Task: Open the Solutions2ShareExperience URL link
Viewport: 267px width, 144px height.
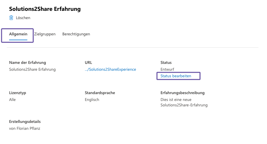Action: pyautogui.click(x=110, y=70)
